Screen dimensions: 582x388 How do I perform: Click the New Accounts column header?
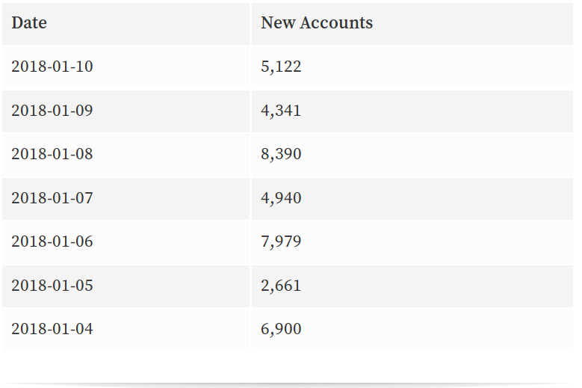(x=317, y=23)
